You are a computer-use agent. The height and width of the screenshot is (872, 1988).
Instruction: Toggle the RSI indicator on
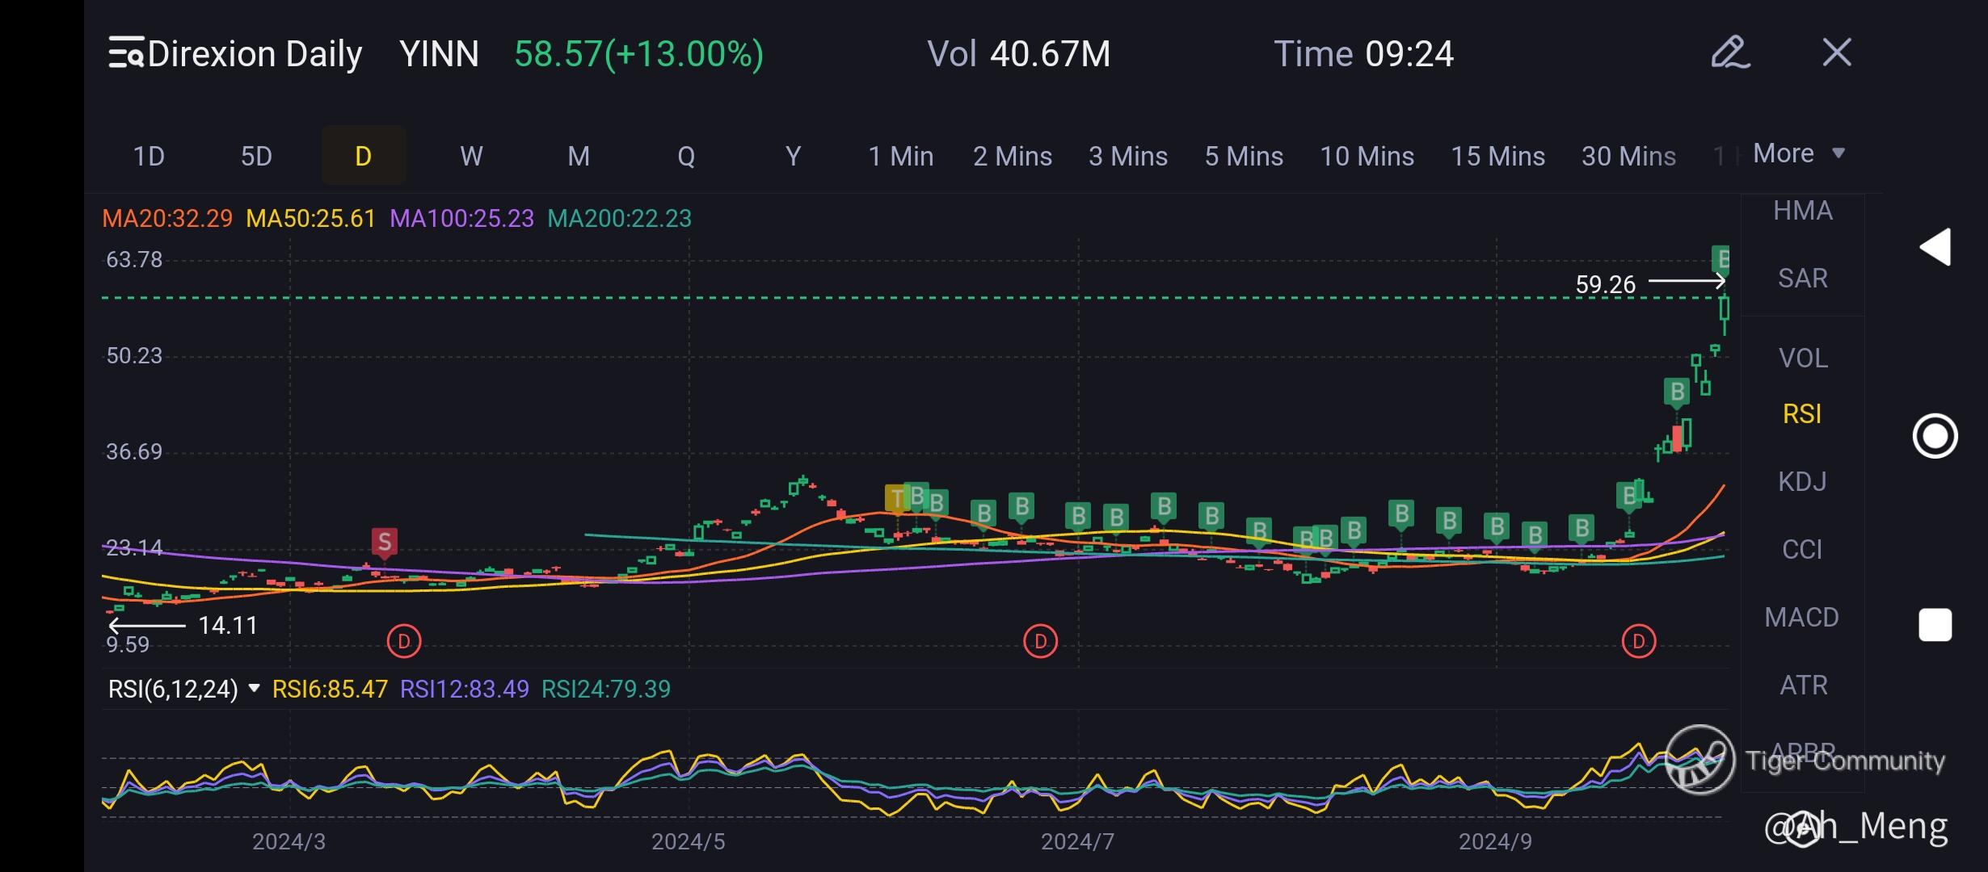[x=1801, y=414]
